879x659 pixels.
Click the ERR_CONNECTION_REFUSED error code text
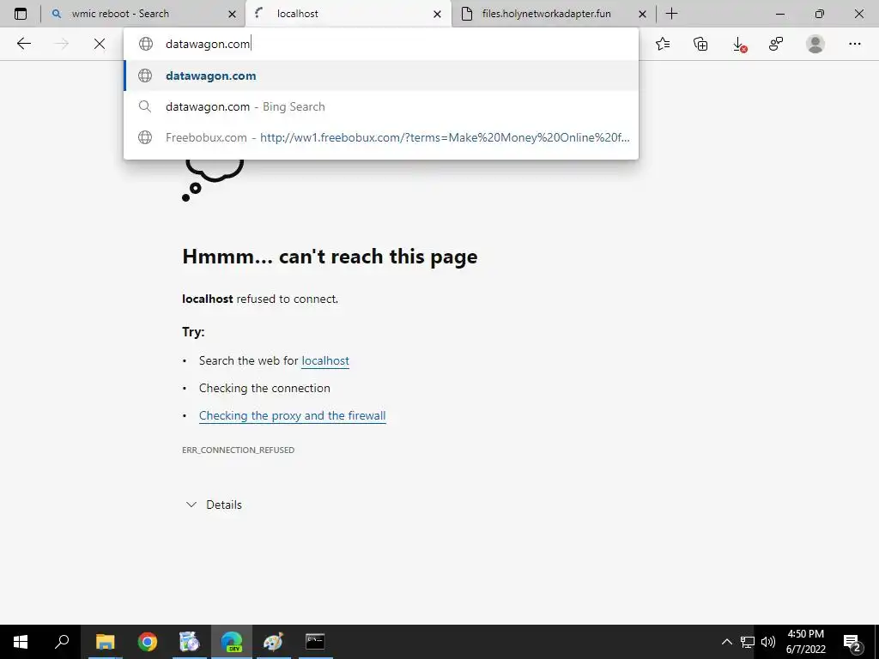(239, 450)
